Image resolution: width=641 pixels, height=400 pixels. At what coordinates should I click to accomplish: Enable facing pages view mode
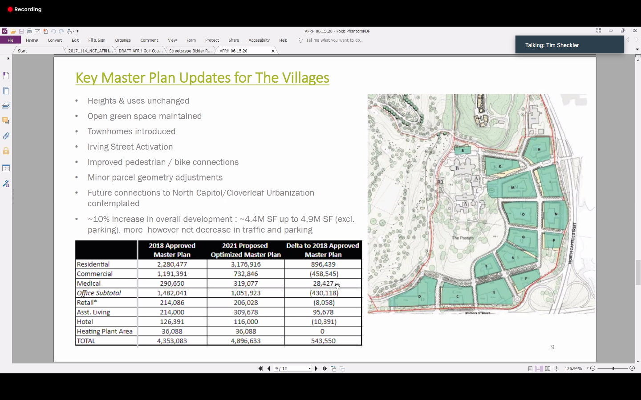point(548,368)
